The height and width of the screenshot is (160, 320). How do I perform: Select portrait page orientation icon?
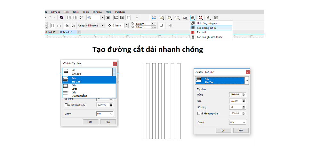tap(53, 26)
